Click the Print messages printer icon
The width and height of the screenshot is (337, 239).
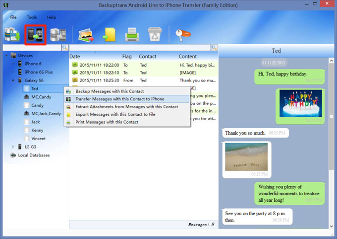(132, 34)
